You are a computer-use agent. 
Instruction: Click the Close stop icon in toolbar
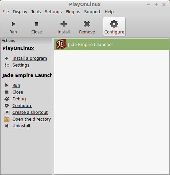(36, 24)
